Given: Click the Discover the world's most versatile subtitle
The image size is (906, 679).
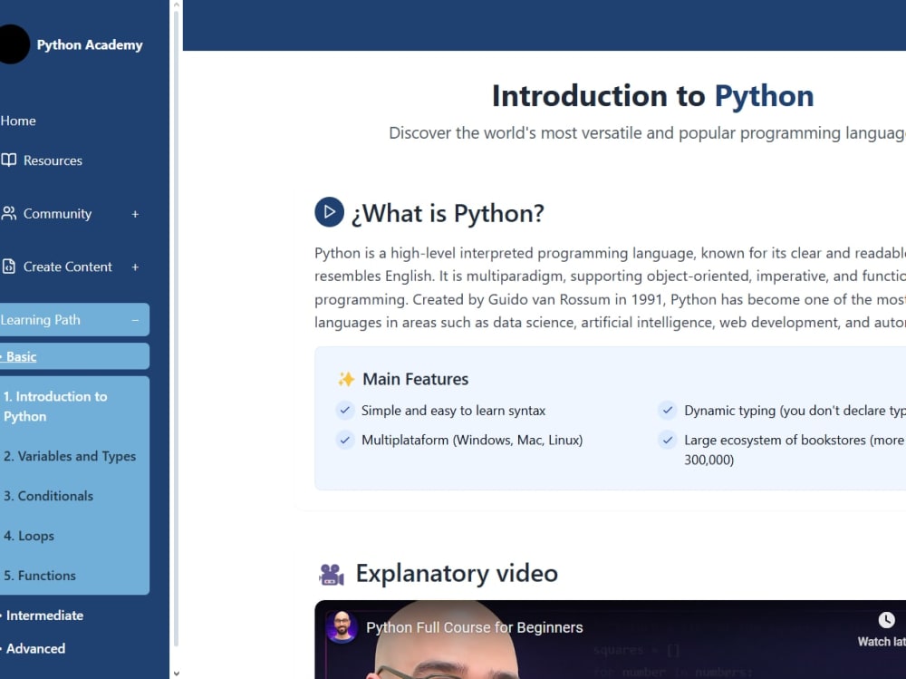Looking at the screenshot, I should pyautogui.click(x=647, y=133).
